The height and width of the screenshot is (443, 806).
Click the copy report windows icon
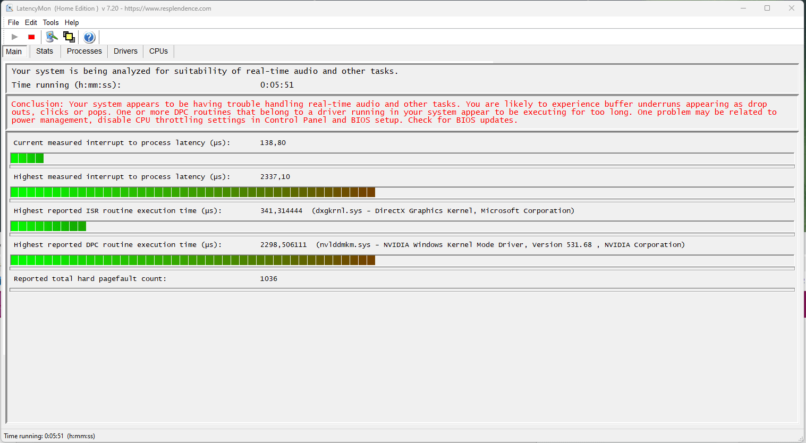click(69, 37)
